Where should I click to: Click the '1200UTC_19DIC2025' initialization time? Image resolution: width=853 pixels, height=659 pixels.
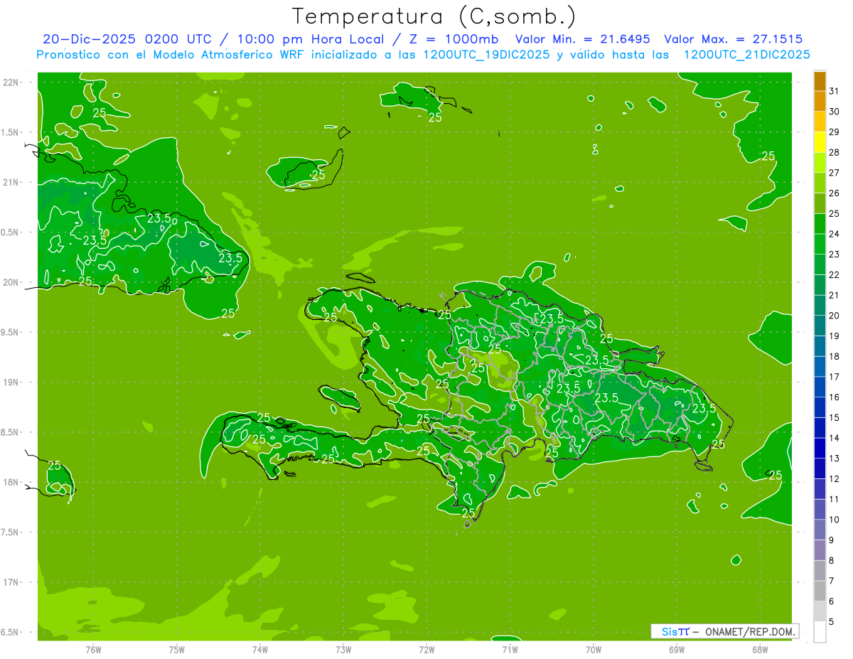(485, 55)
